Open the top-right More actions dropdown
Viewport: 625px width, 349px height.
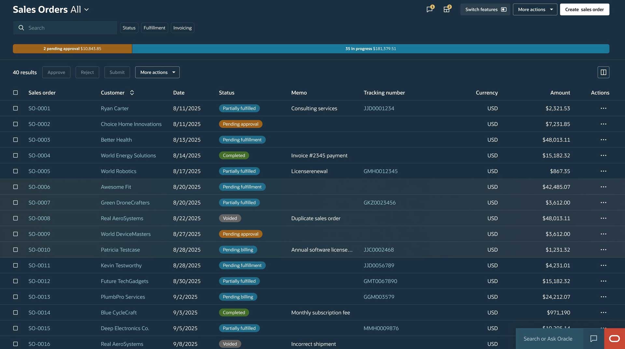535,9
